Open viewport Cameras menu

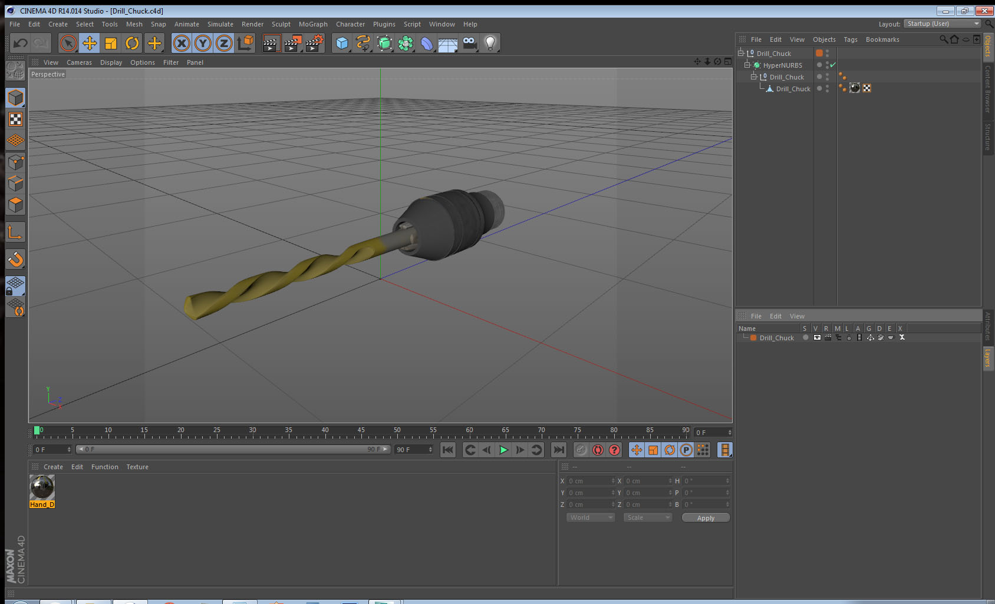[x=79, y=62]
